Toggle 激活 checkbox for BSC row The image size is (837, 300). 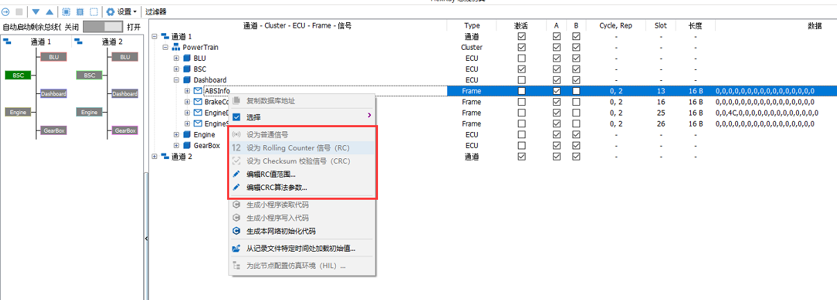pos(521,69)
